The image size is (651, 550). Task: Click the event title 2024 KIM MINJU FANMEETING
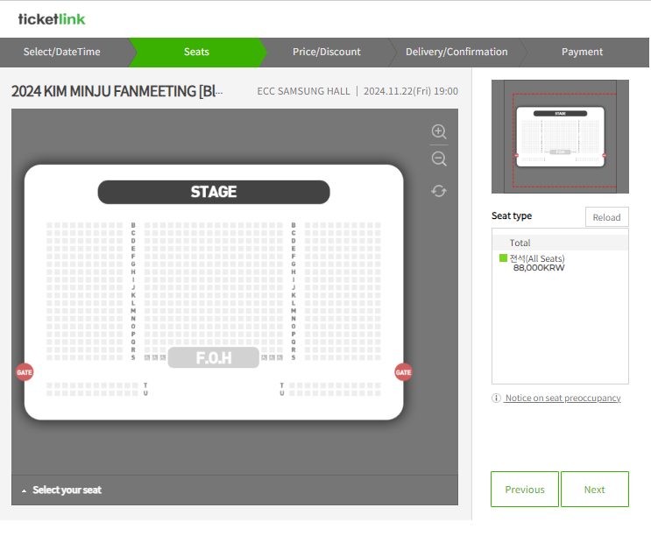(x=117, y=91)
